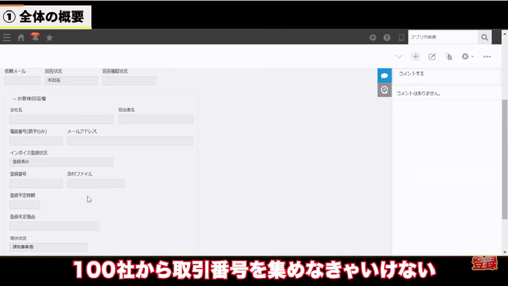The image size is (508, 286).
Task: Go to next record with the down chevron
Action: click(x=399, y=57)
